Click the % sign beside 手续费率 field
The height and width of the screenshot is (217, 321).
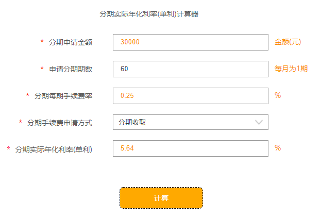(x=278, y=95)
